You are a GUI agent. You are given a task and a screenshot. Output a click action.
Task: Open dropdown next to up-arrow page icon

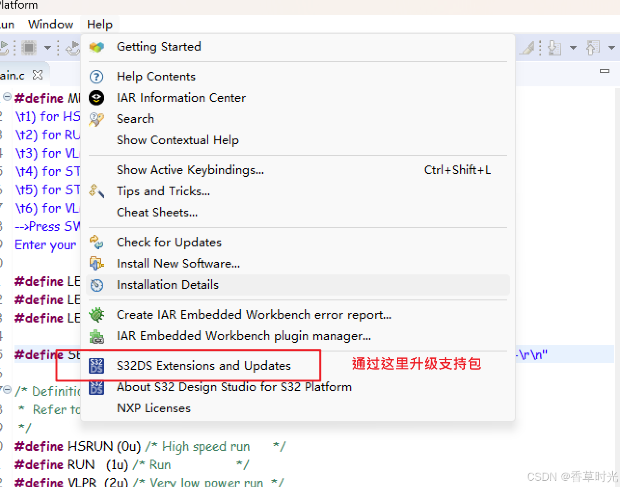[x=612, y=48]
